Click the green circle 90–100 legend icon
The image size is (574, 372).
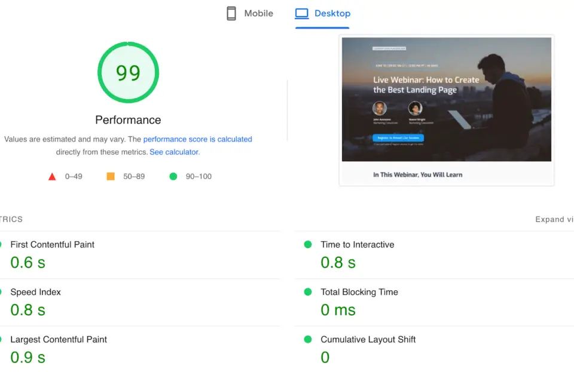[173, 177]
